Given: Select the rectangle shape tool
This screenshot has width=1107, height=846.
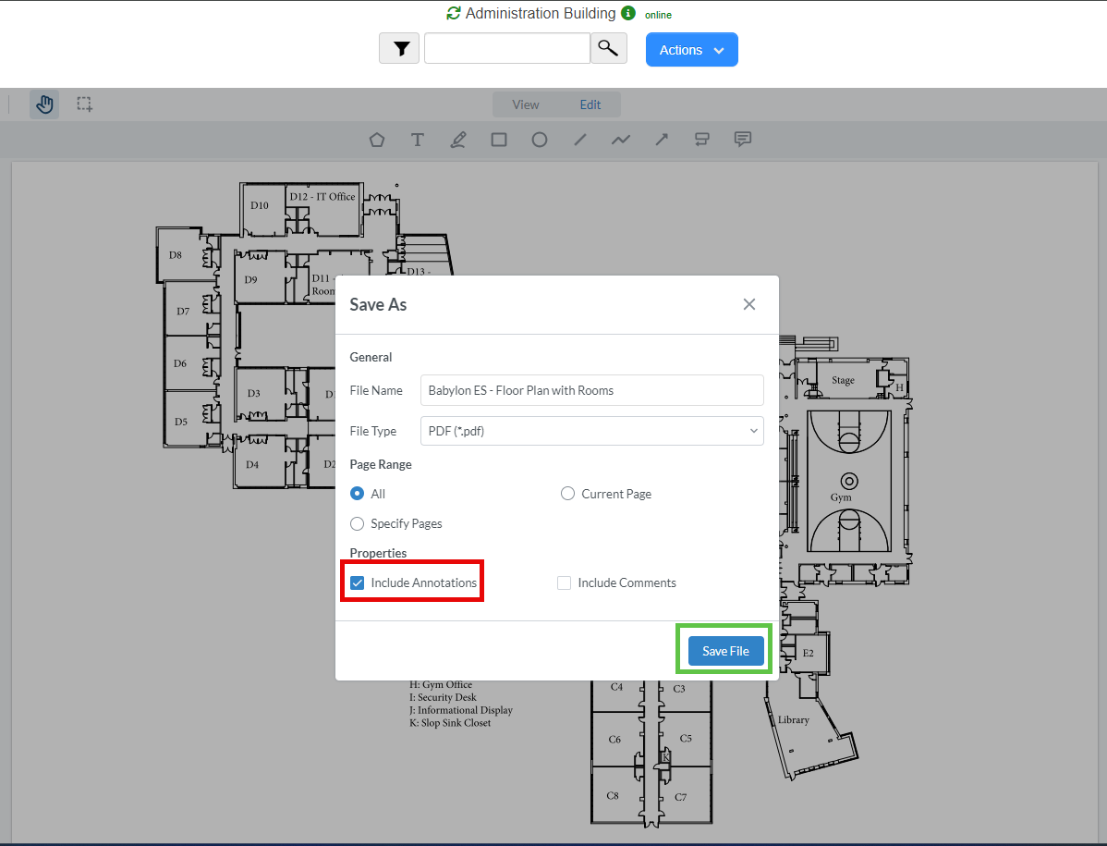Looking at the screenshot, I should pos(499,140).
